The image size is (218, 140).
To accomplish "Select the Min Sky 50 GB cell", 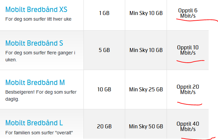I will [146, 126].
